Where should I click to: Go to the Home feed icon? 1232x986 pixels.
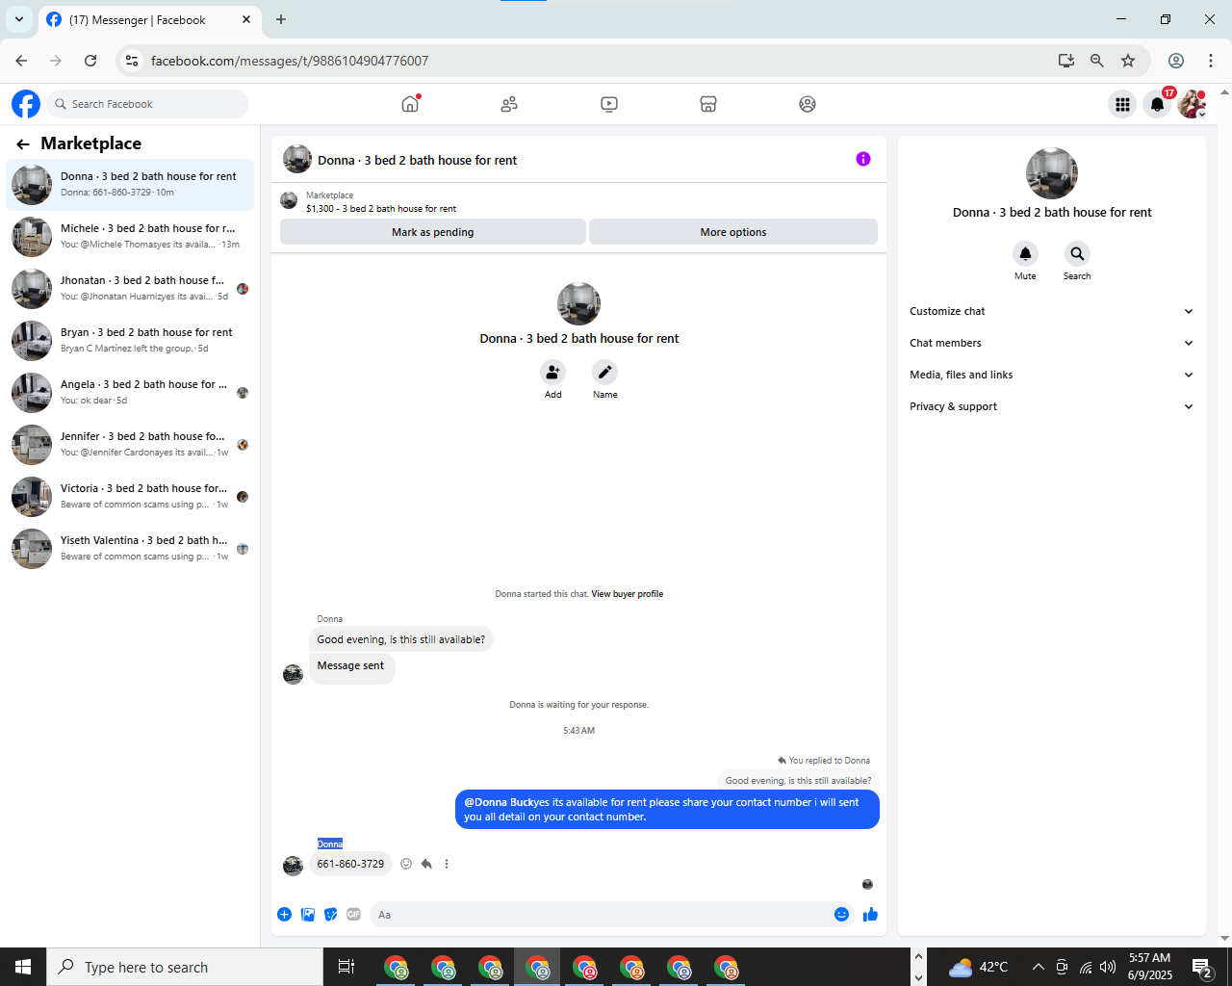tap(410, 104)
